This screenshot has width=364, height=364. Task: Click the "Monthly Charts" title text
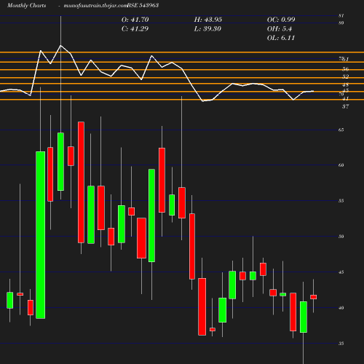pyautogui.click(x=27, y=5)
